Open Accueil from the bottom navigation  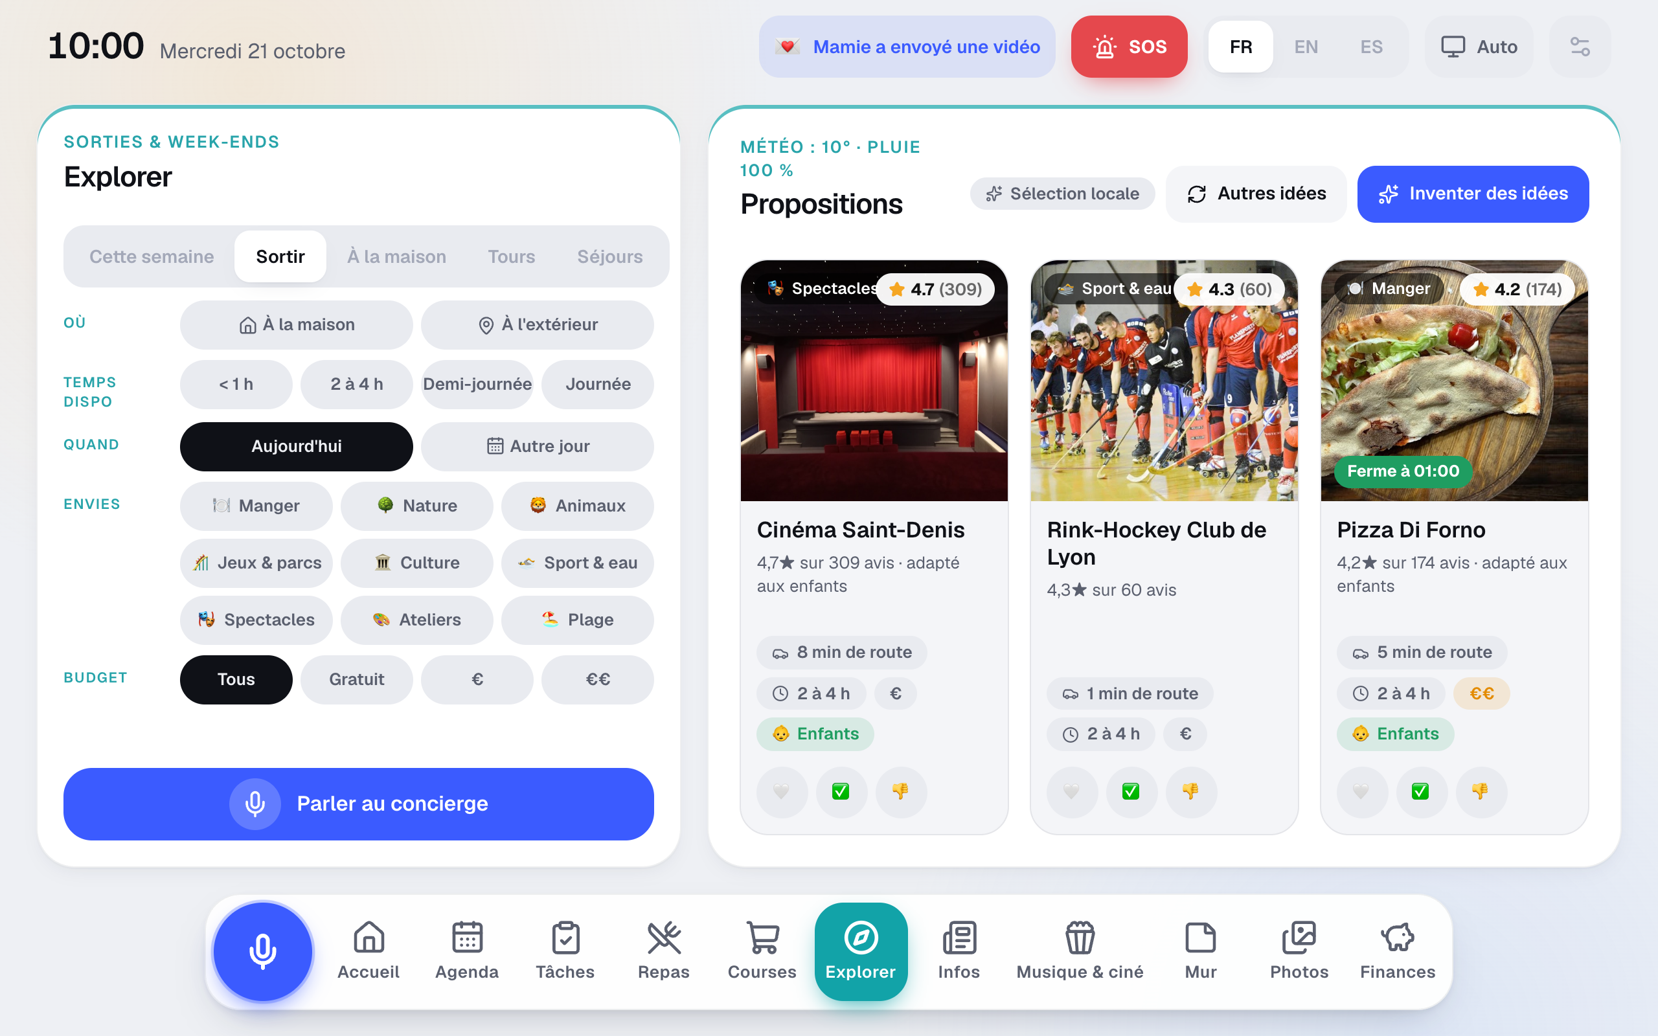point(369,951)
